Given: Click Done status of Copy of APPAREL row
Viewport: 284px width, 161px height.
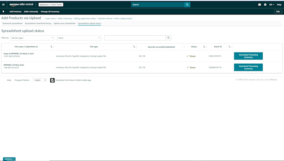Looking at the screenshot, I should pyautogui.click(x=191, y=56).
